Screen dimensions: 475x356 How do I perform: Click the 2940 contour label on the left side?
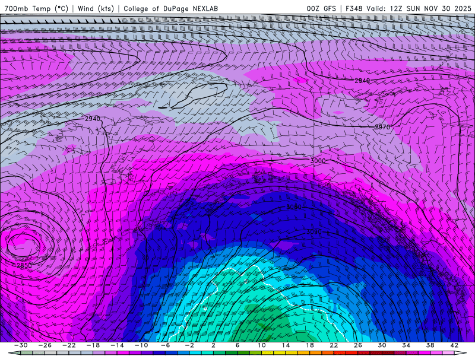[93, 119]
